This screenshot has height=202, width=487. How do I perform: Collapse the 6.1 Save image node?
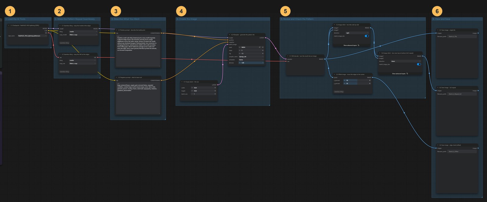pos(438,30)
